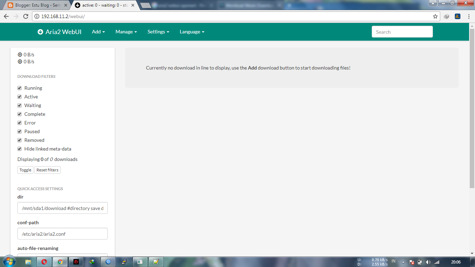The image size is (475, 267).
Task: Uncheck Hide linked meta-data
Action: pyautogui.click(x=19, y=149)
